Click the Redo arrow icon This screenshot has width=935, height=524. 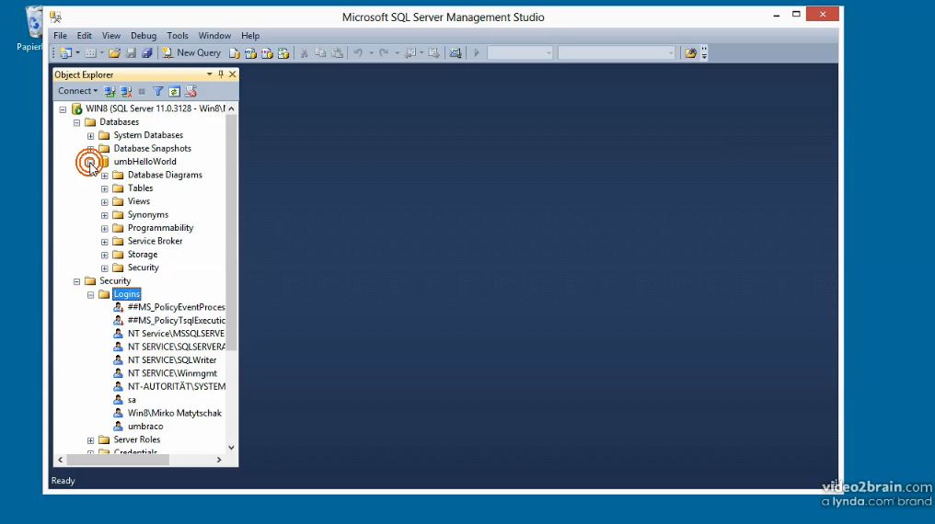pos(384,53)
